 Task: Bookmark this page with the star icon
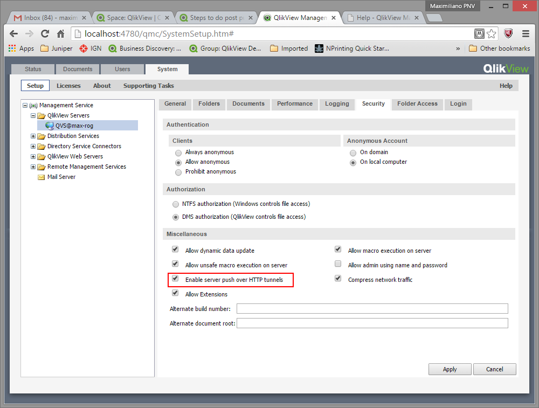pos(492,33)
